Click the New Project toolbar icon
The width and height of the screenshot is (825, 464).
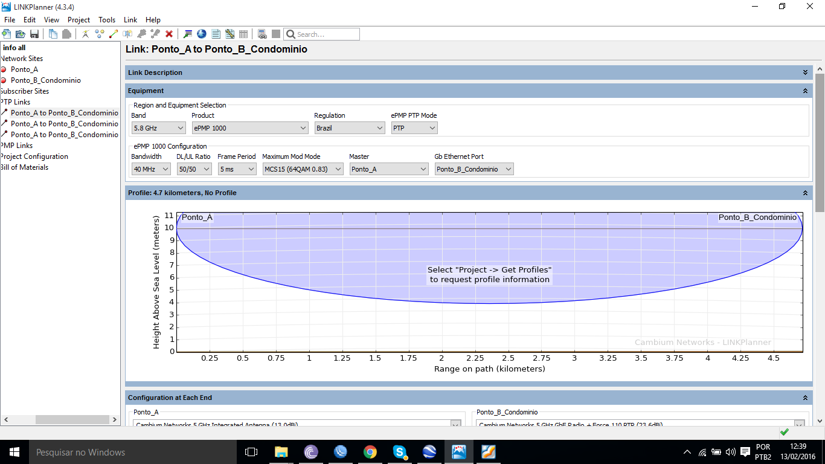point(7,34)
